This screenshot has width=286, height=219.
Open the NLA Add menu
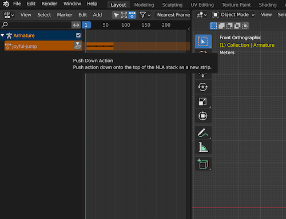tap(97, 15)
